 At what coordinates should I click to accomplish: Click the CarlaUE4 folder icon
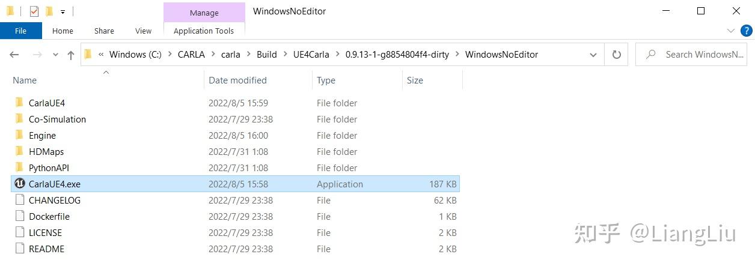[x=19, y=103]
